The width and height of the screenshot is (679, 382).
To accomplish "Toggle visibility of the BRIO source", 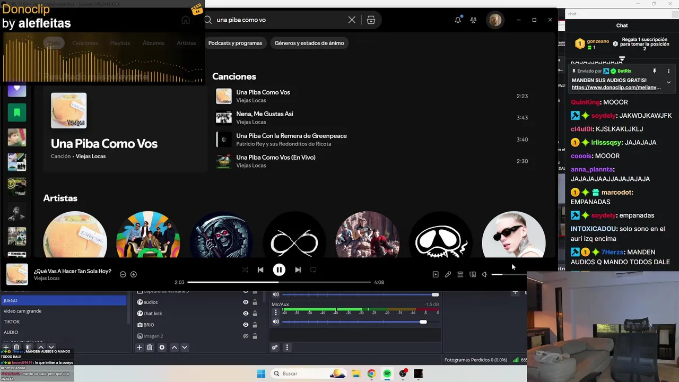I will [246, 325].
